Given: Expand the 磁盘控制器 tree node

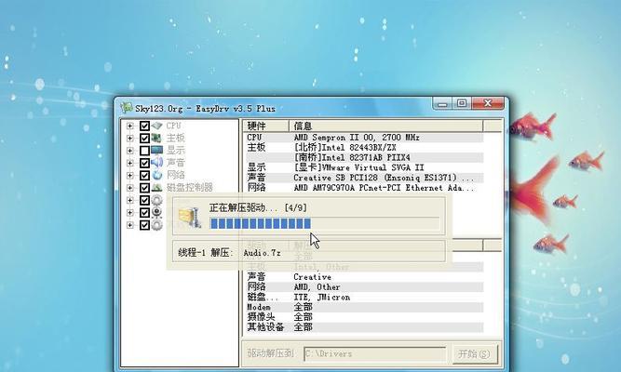Looking at the screenshot, I should point(130,188).
